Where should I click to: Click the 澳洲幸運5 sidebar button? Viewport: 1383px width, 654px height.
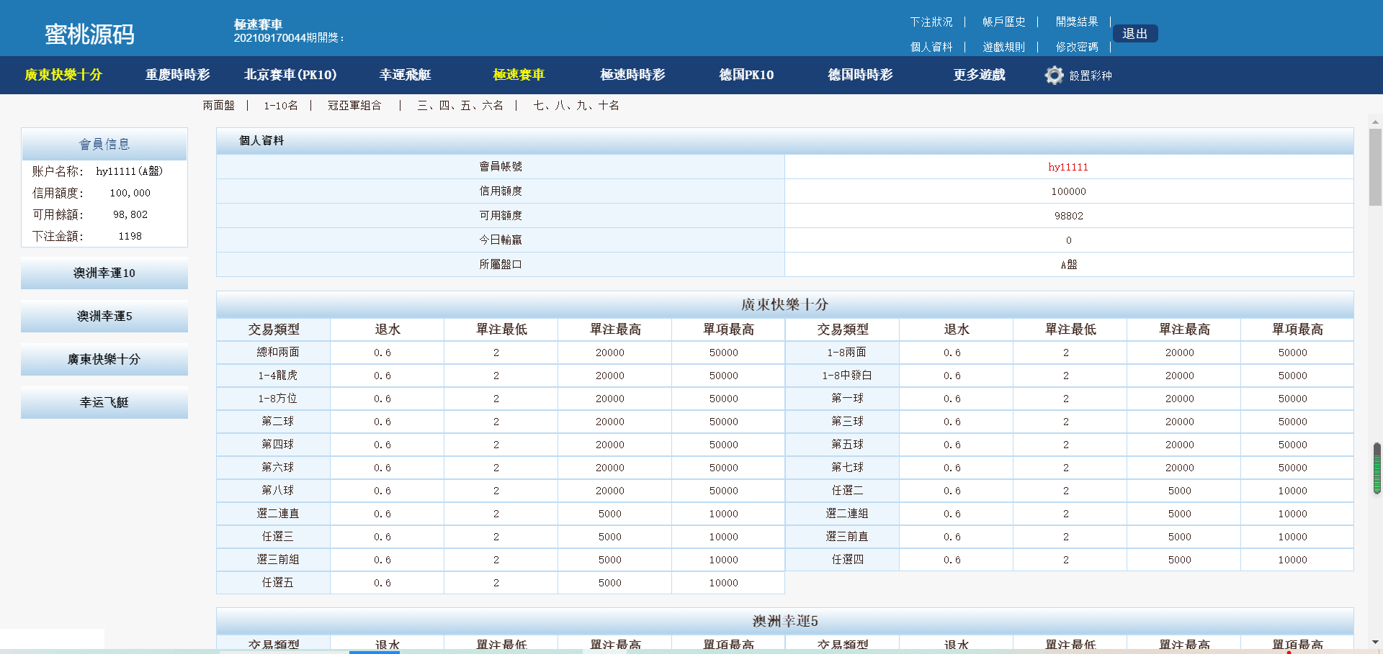104,317
